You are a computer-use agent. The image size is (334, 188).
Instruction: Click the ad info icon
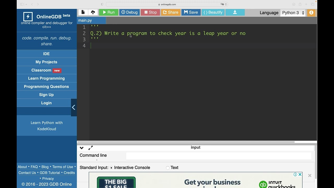click(x=295, y=174)
